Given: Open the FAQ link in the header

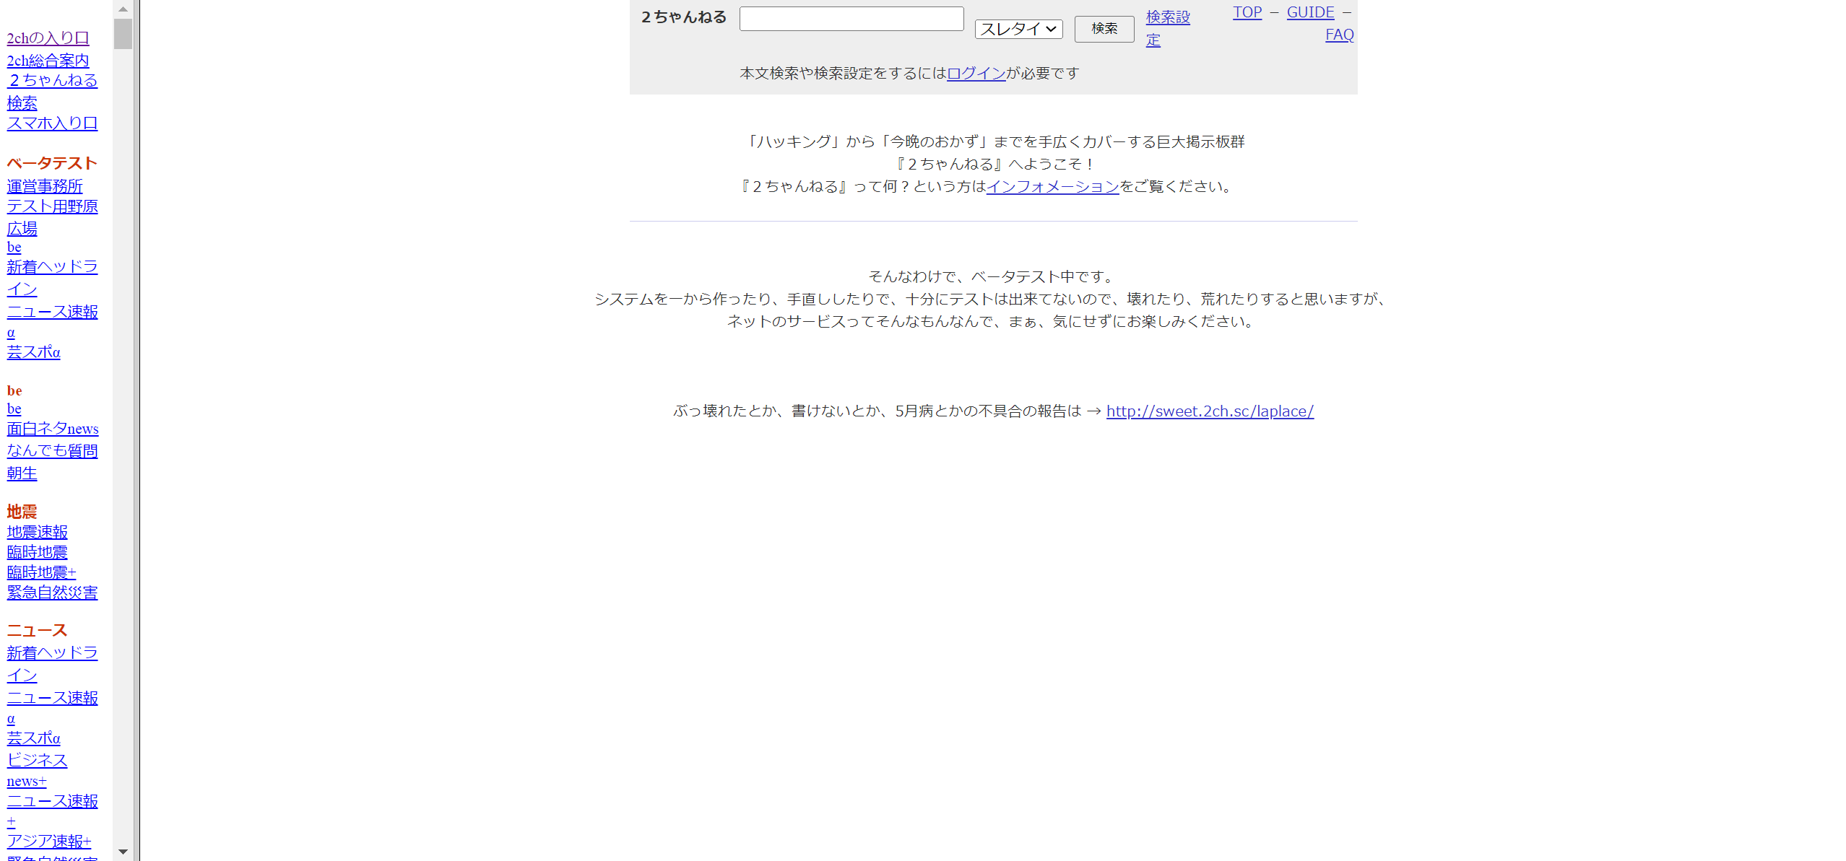Looking at the screenshot, I should click(x=1339, y=35).
